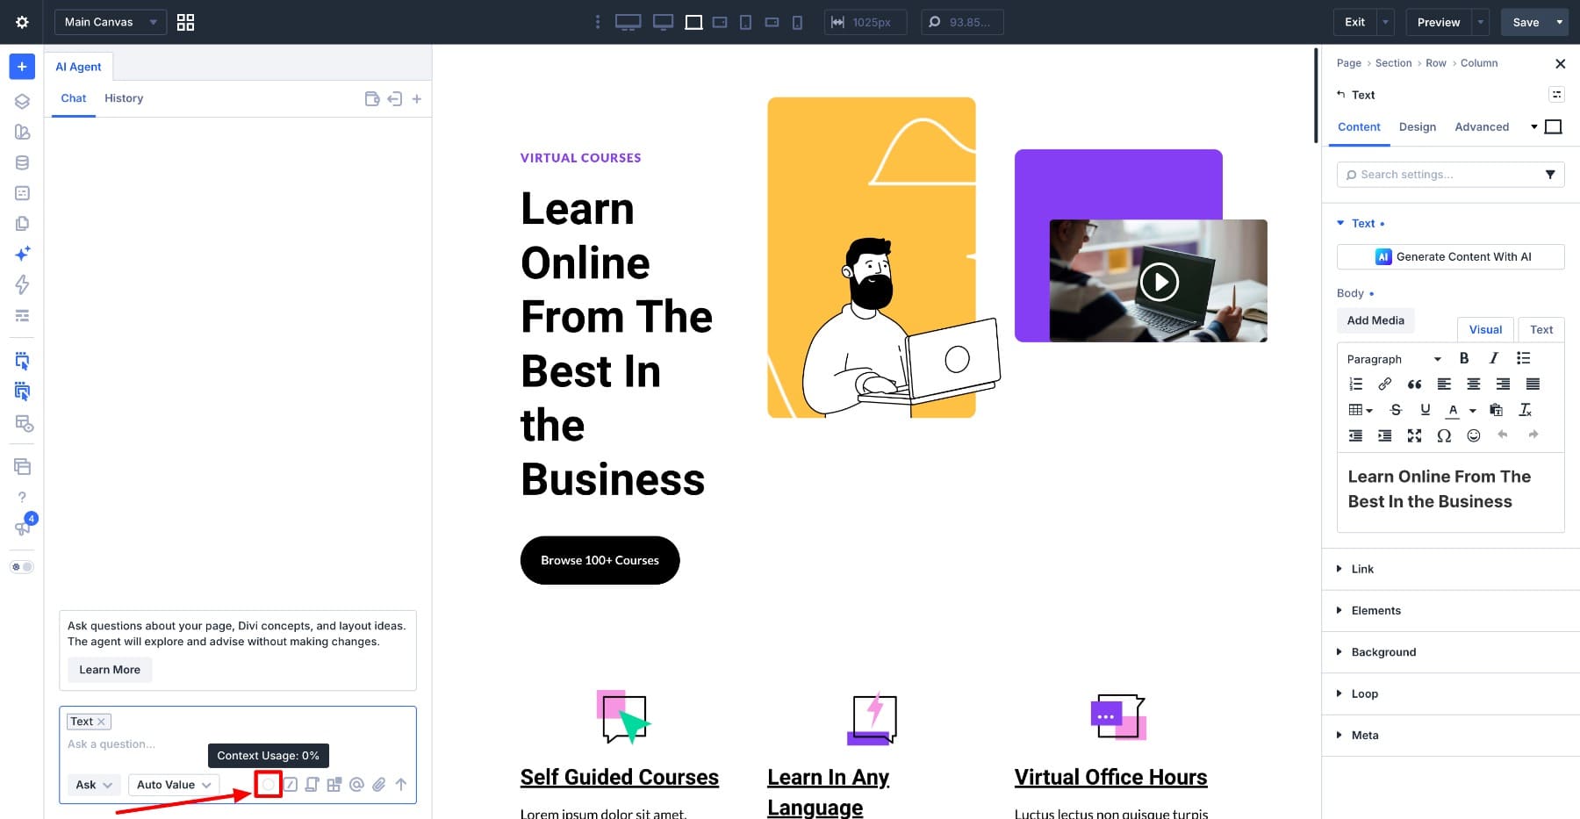Clear formatting with the Tx icon
This screenshot has height=819, width=1580.
tap(1526, 410)
